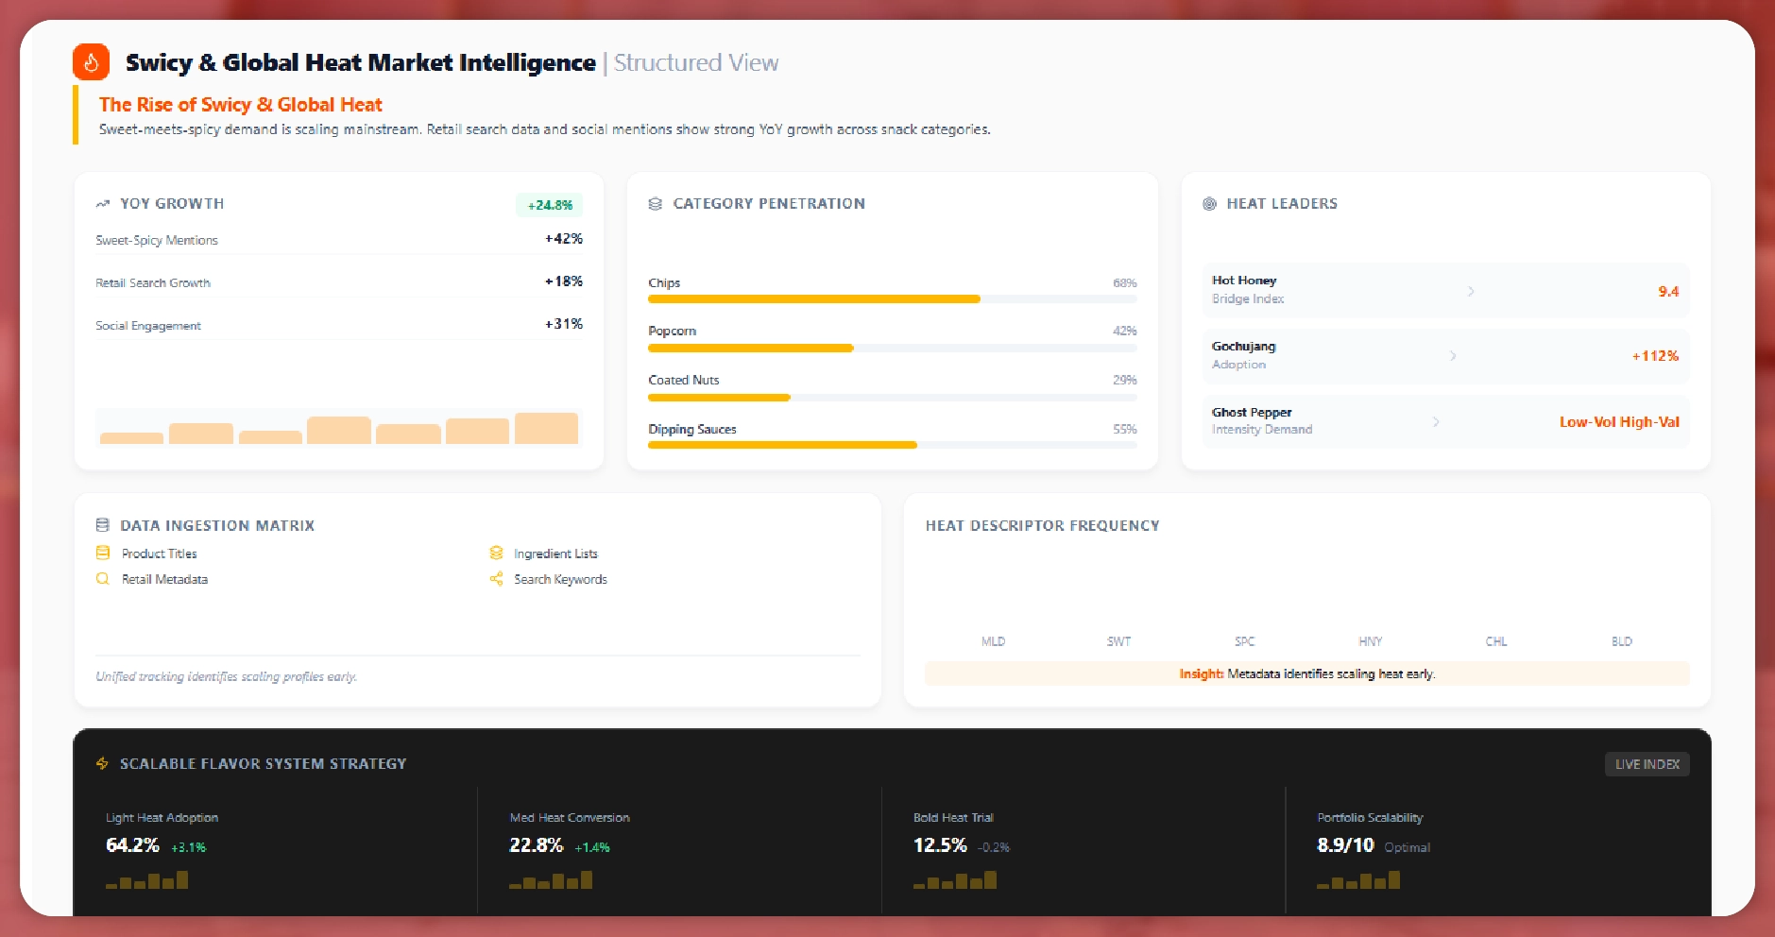Click the Product Titles icon
The image size is (1775, 937).
pos(103,554)
